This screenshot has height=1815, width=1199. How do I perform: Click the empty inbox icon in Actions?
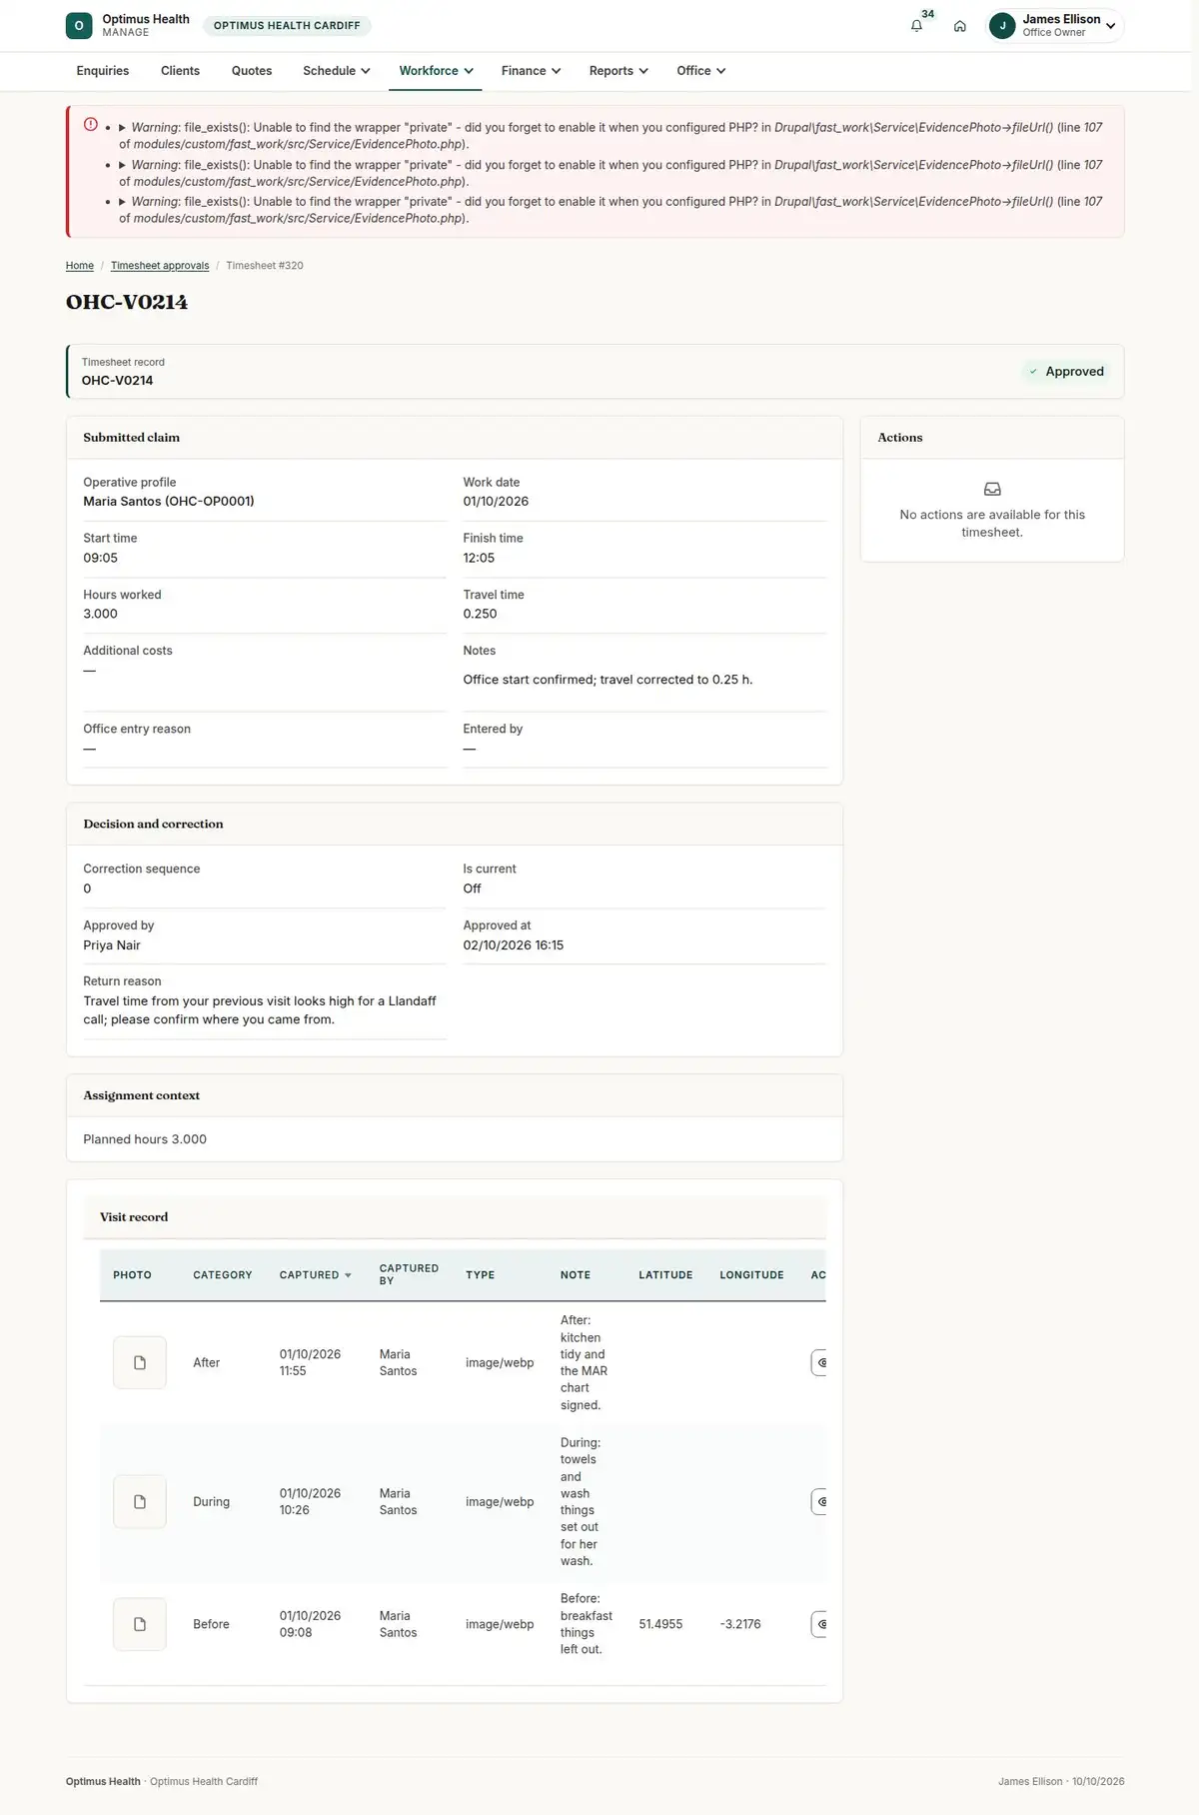tap(992, 490)
